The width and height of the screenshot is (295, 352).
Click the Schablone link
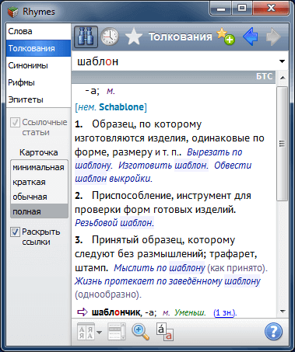click(121, 107)
